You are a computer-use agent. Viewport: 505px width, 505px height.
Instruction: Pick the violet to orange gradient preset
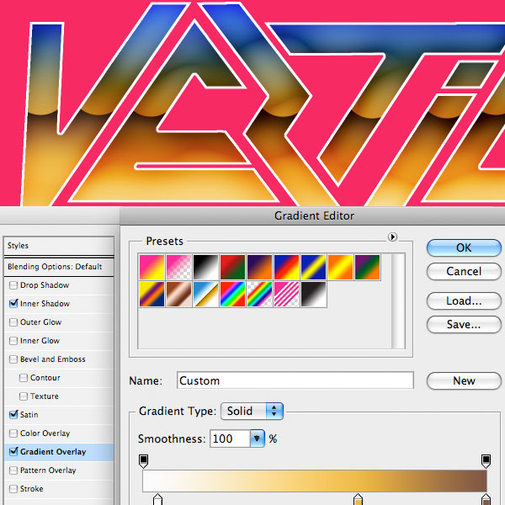[x=259, y=267]
